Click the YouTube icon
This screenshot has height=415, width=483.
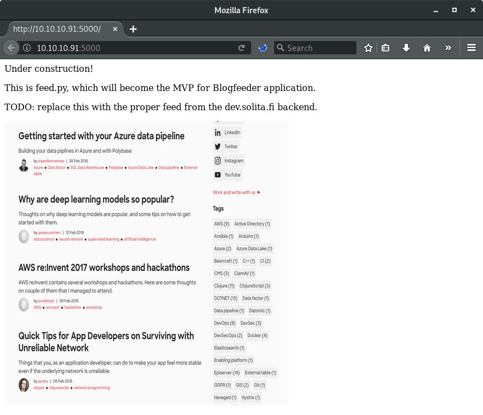tap(218, 175)
